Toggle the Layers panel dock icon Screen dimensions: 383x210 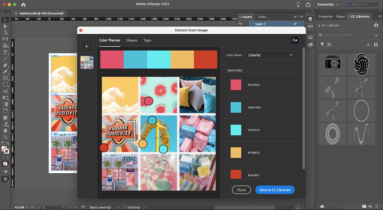pos(310,19)
